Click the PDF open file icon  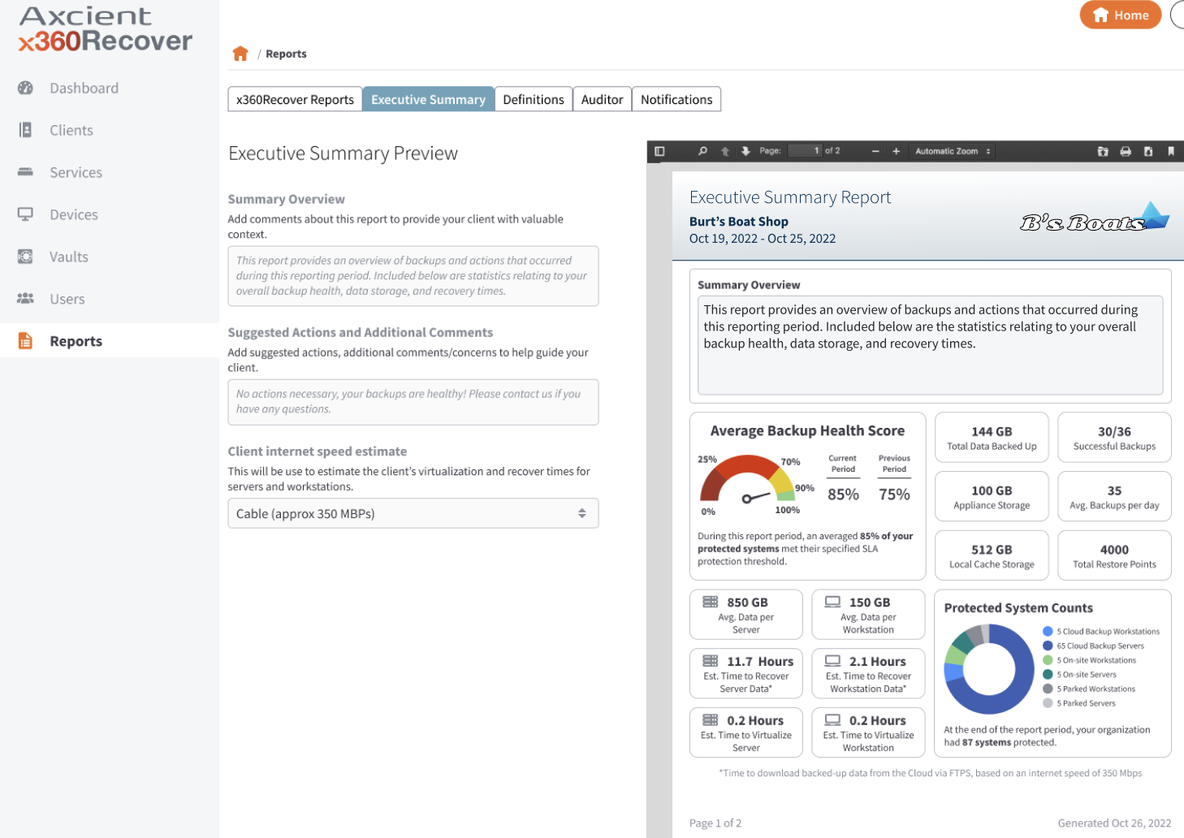pos(1103,151)
